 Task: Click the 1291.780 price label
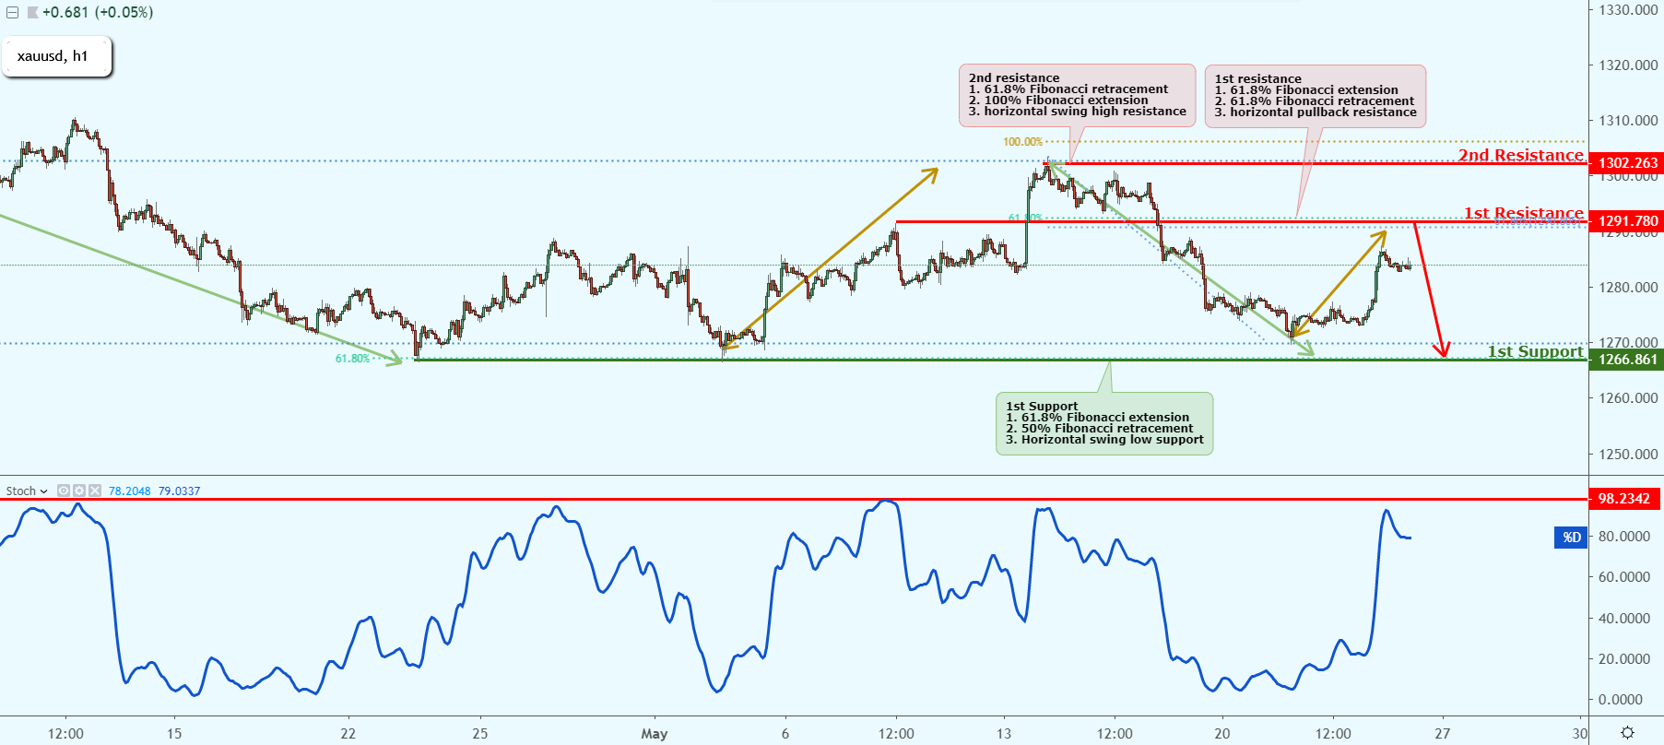(x=1627, y=221)
